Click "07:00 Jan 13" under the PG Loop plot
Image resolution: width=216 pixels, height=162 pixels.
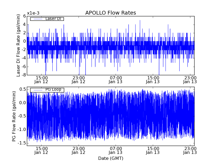pyautogui.click(x=116, y=151)
